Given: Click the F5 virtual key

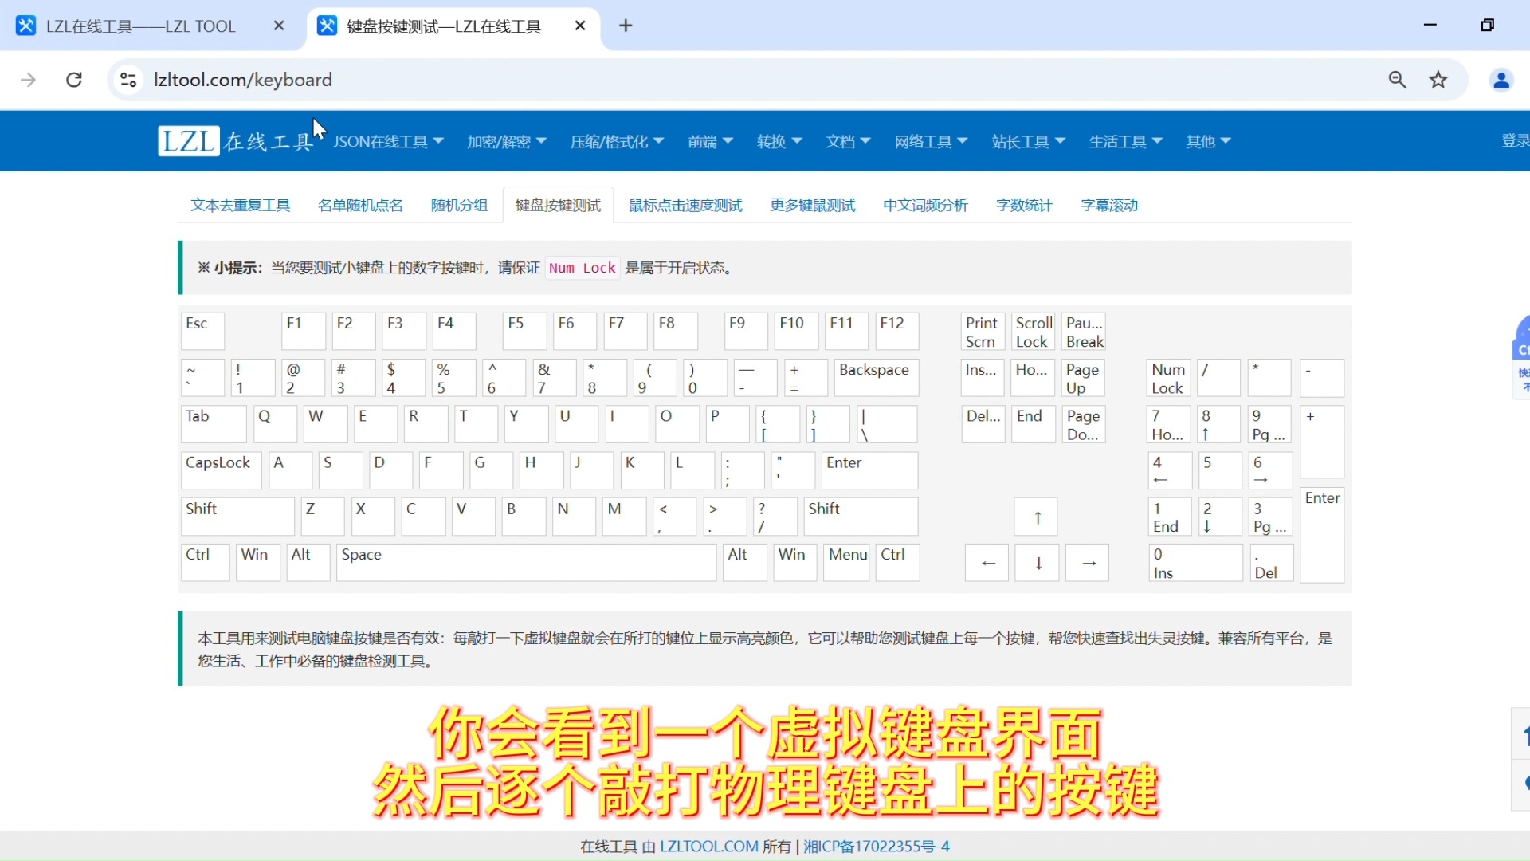Looking at the screenshot, I should point(525,331).
